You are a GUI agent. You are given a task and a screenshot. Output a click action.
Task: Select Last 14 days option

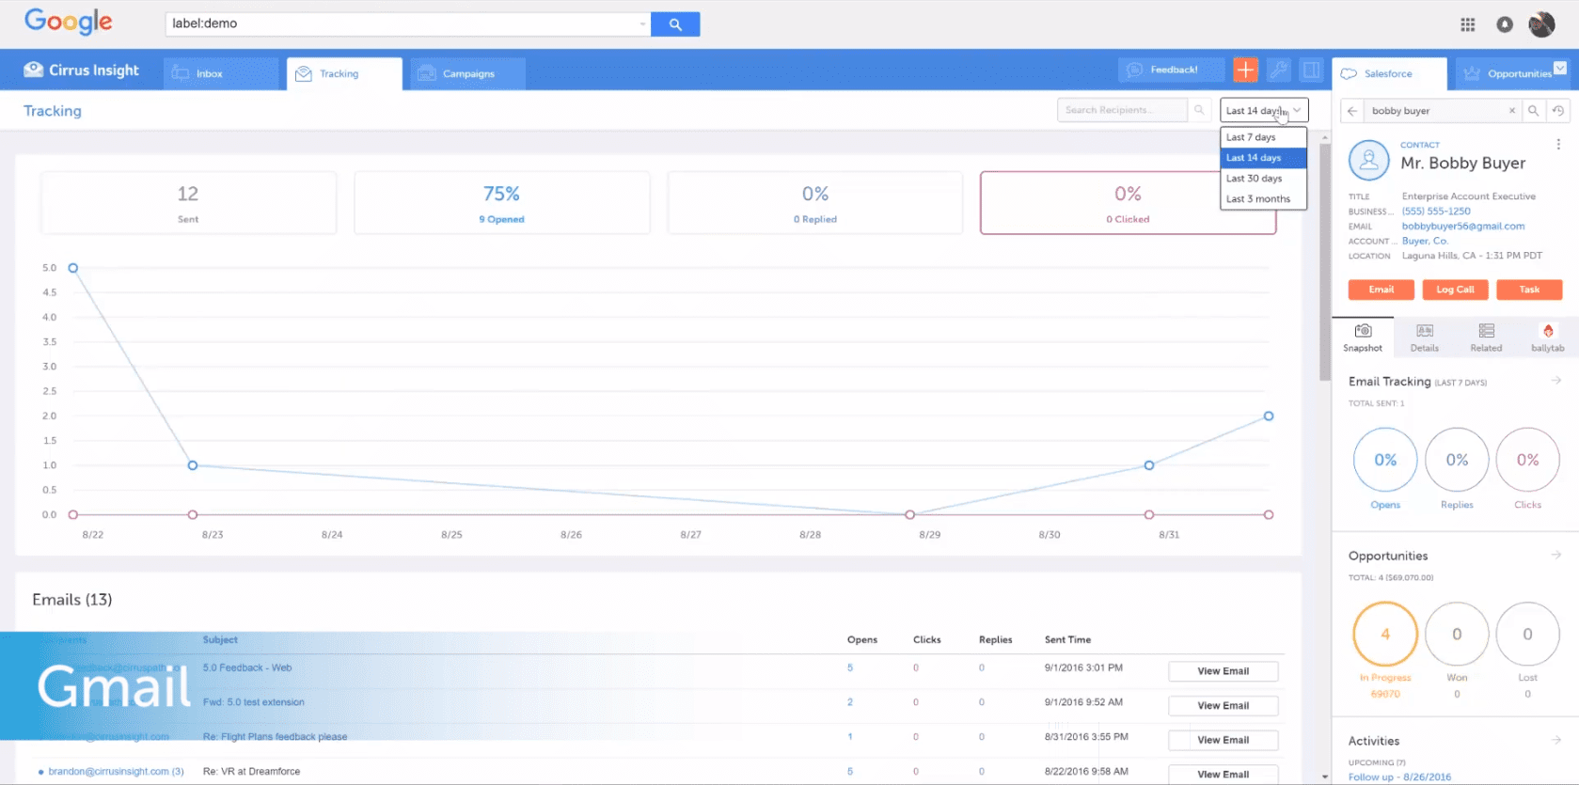(1263, 158)
